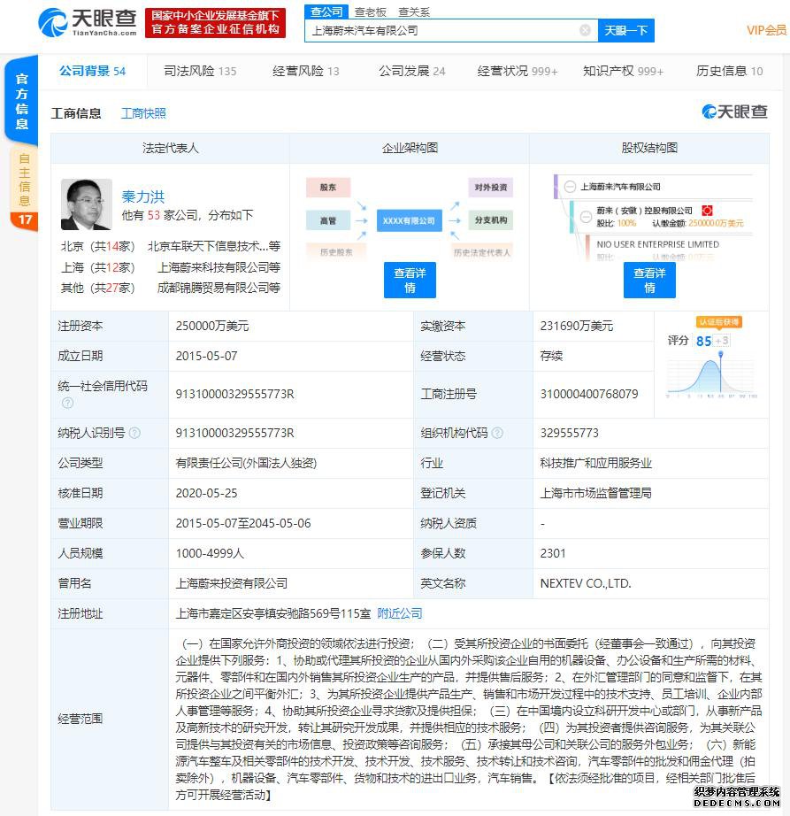The image size is (790, 816).
Task: Collapse 上海蔚来汽车有限公司 node in equity chart
Action: pos(570,187)
